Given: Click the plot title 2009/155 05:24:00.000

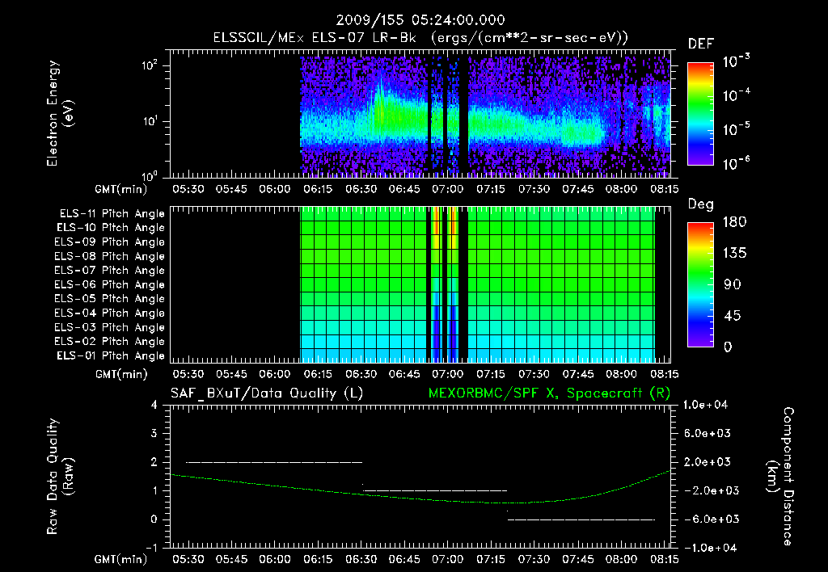Looking at the screenshot, I should 420,20.
